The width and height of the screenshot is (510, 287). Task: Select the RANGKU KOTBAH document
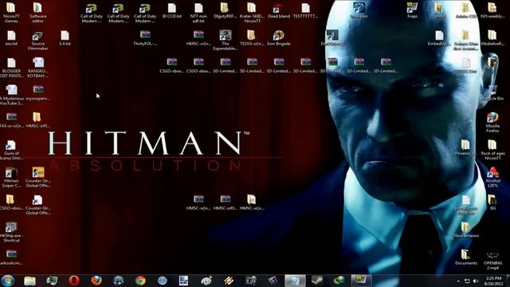coord(37,68)
